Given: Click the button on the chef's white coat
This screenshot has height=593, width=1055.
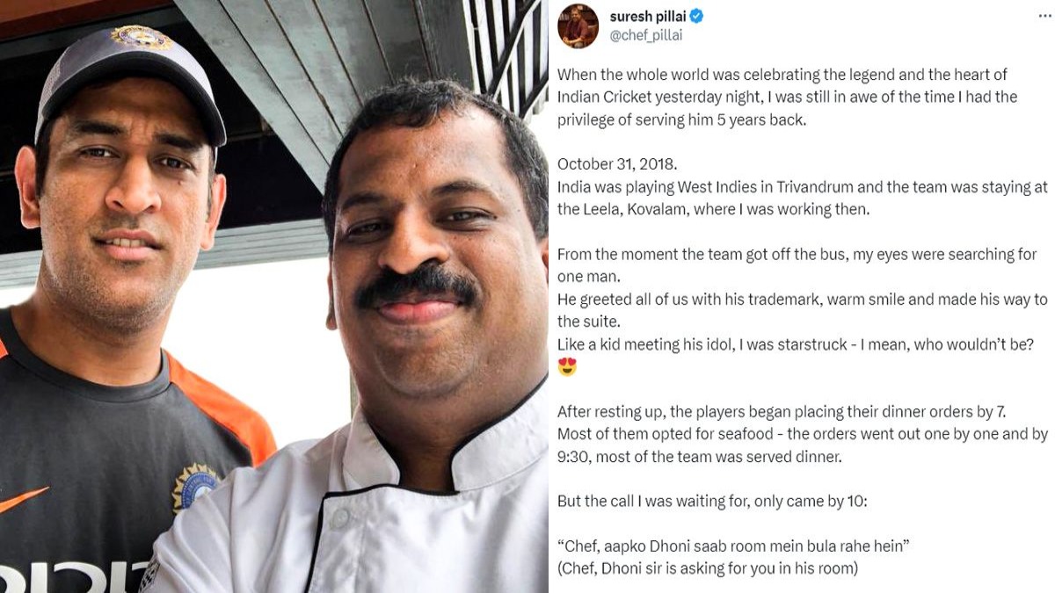Looking at the screenshot, I should point(340,518).
